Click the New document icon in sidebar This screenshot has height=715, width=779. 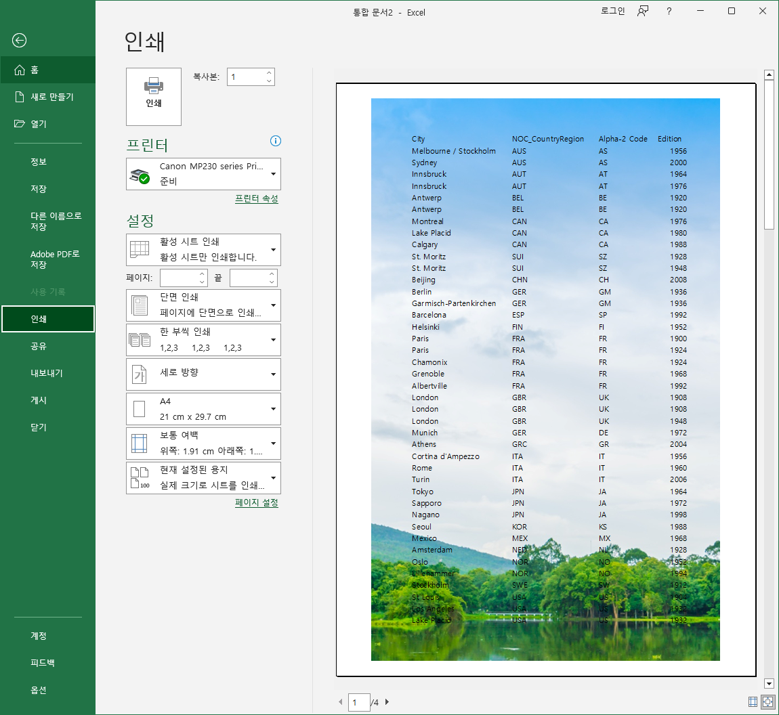coord(20,97)
